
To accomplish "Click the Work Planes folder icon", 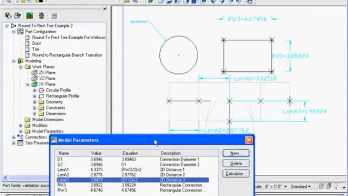I will pyautogui.click(x=28, y=66).
